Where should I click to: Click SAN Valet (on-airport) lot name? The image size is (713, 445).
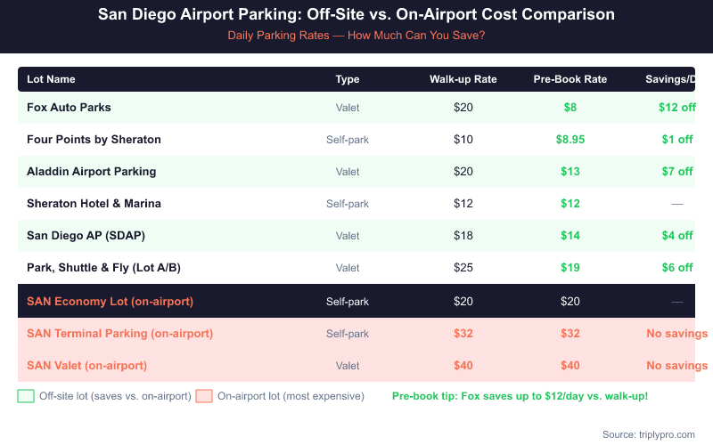click(86, 366)
